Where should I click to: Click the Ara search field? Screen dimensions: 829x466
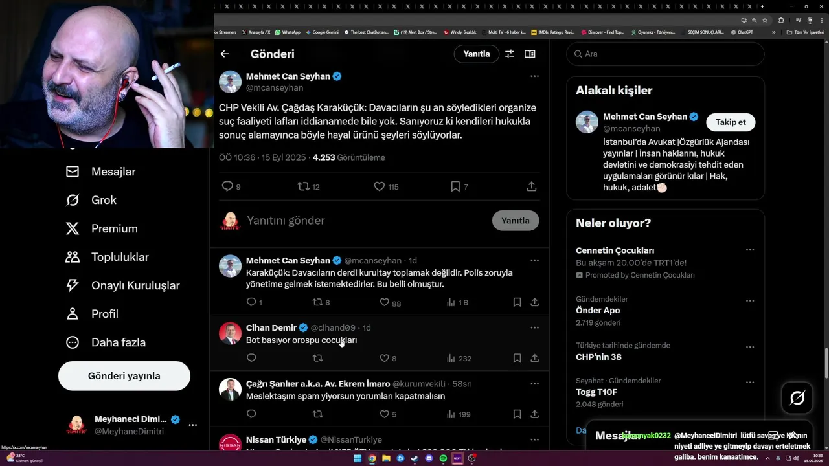coord(666,54)
